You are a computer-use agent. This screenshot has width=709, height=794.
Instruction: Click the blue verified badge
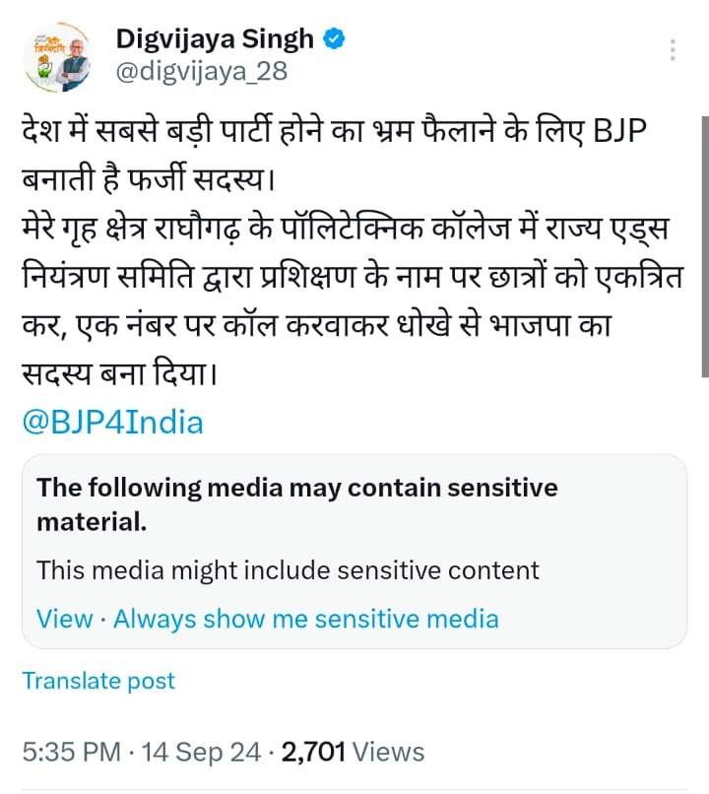[336, 39]
